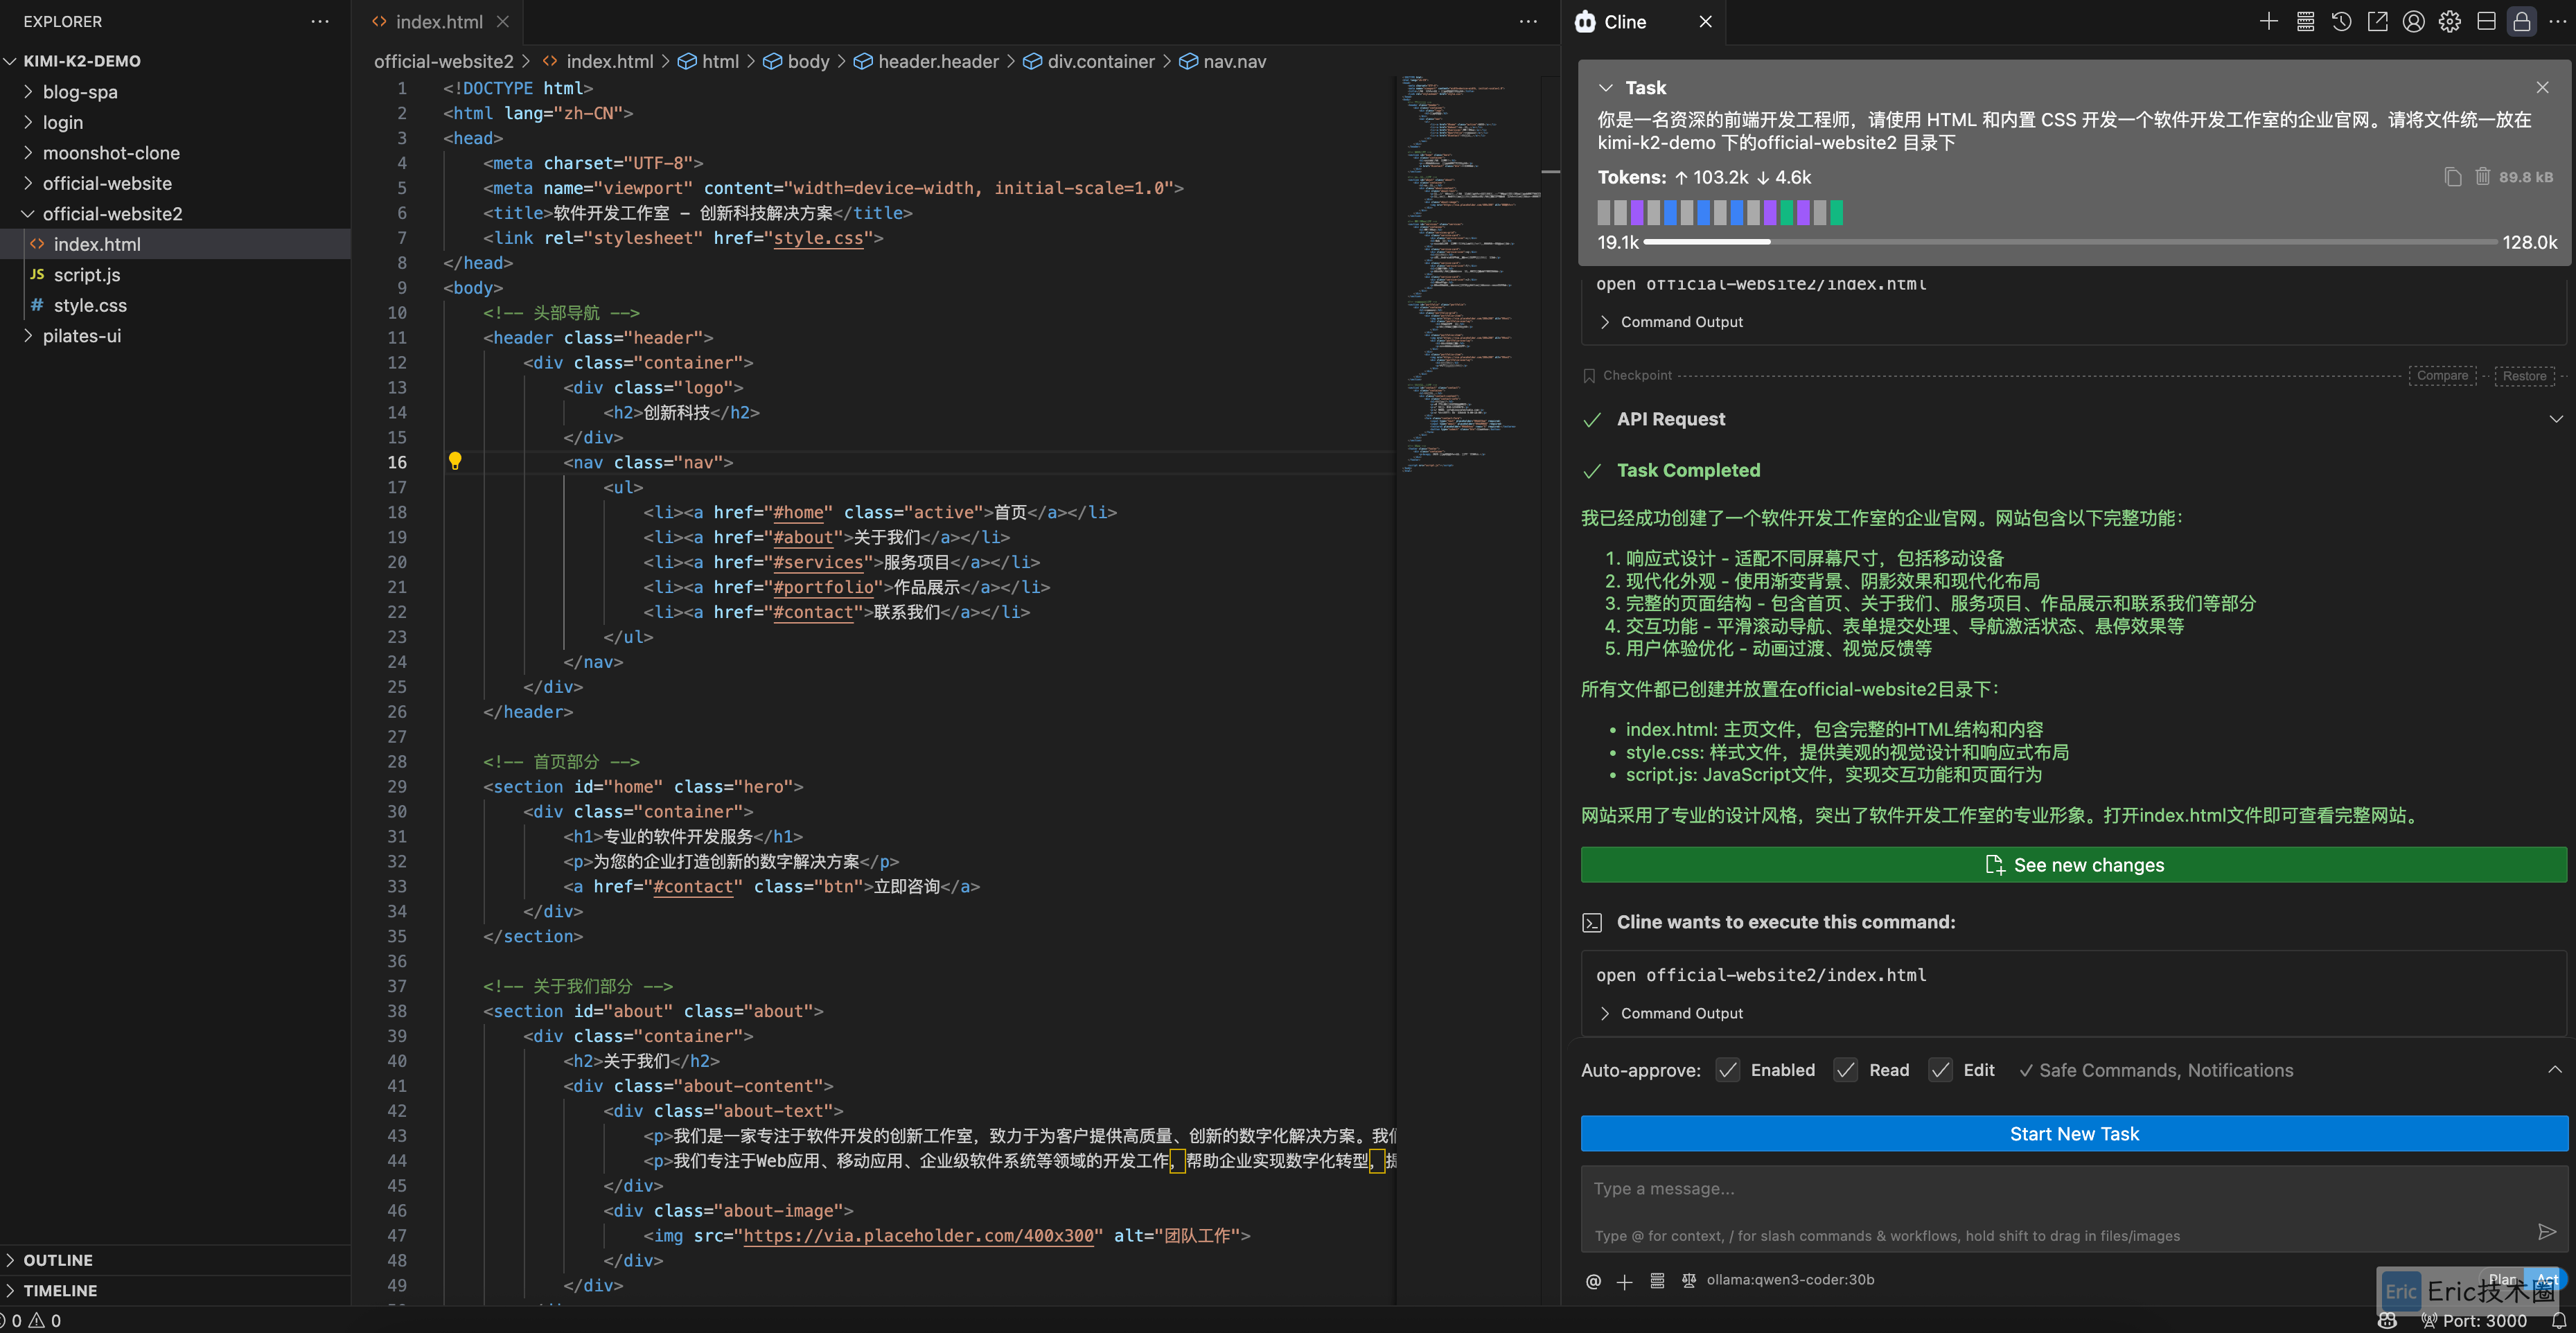
Task: Close the Cline panel tab
Action: [x=1705, y=22]
